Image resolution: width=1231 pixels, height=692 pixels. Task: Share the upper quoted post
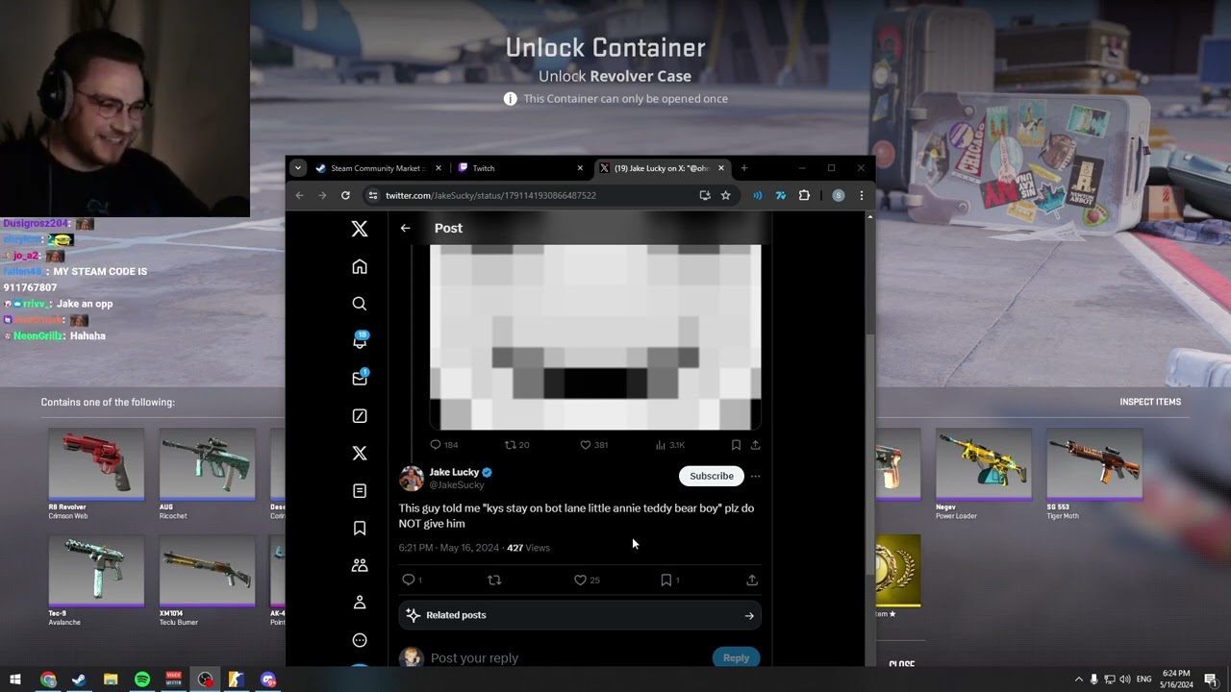point(755,445)
